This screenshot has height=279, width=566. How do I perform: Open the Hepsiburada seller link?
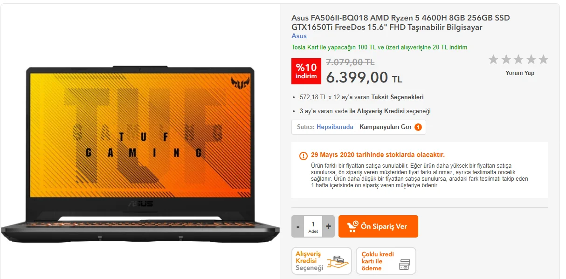tap(335, 127)
